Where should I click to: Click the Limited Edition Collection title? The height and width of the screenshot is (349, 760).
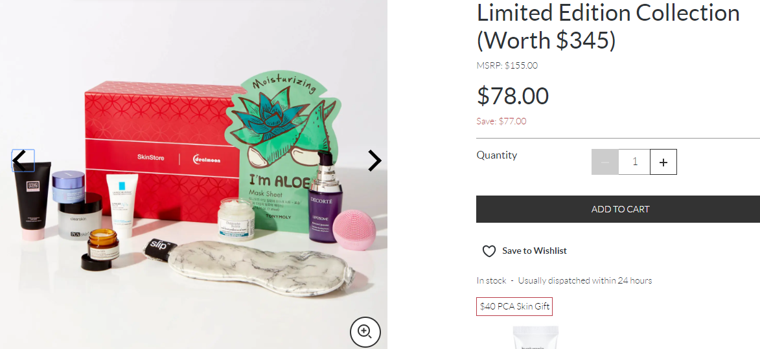608,26
